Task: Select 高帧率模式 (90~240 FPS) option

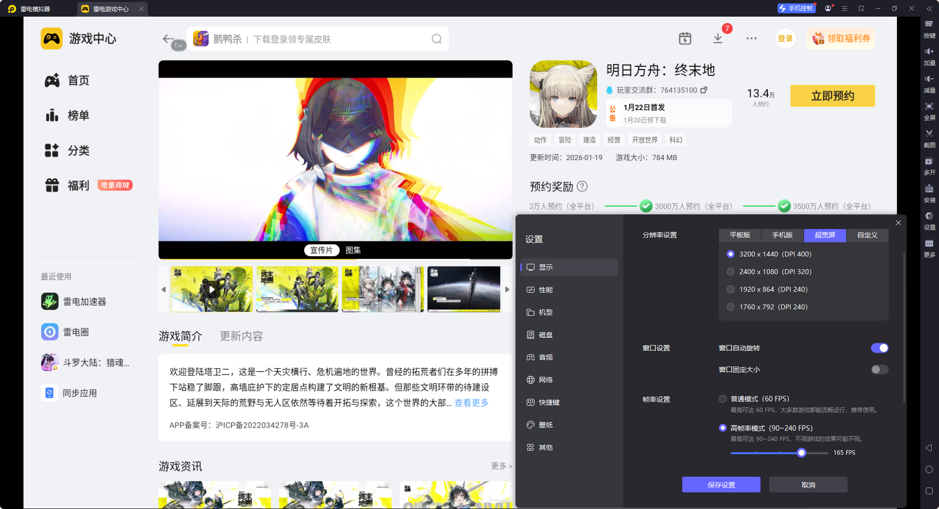Action: (723, 428)
